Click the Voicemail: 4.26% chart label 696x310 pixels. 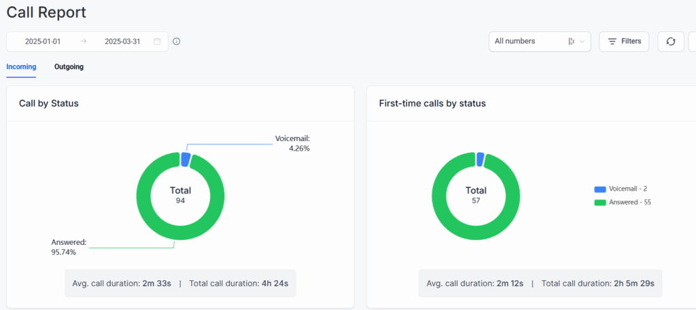pyautogui.click(x=292, y=143)
